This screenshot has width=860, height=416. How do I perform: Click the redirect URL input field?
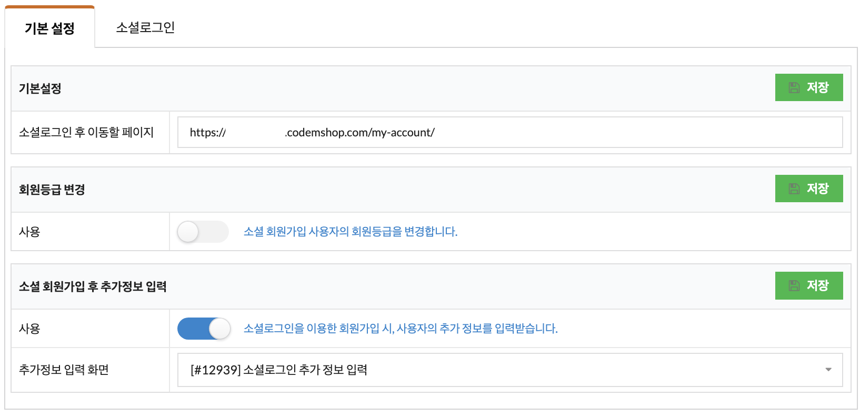[510, 132]
